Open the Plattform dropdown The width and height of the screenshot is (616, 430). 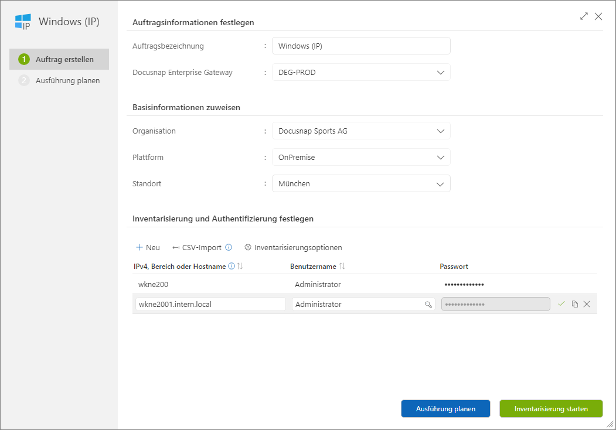(361, 157)
